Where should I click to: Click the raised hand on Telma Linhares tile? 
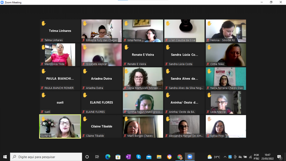point(43,23)
